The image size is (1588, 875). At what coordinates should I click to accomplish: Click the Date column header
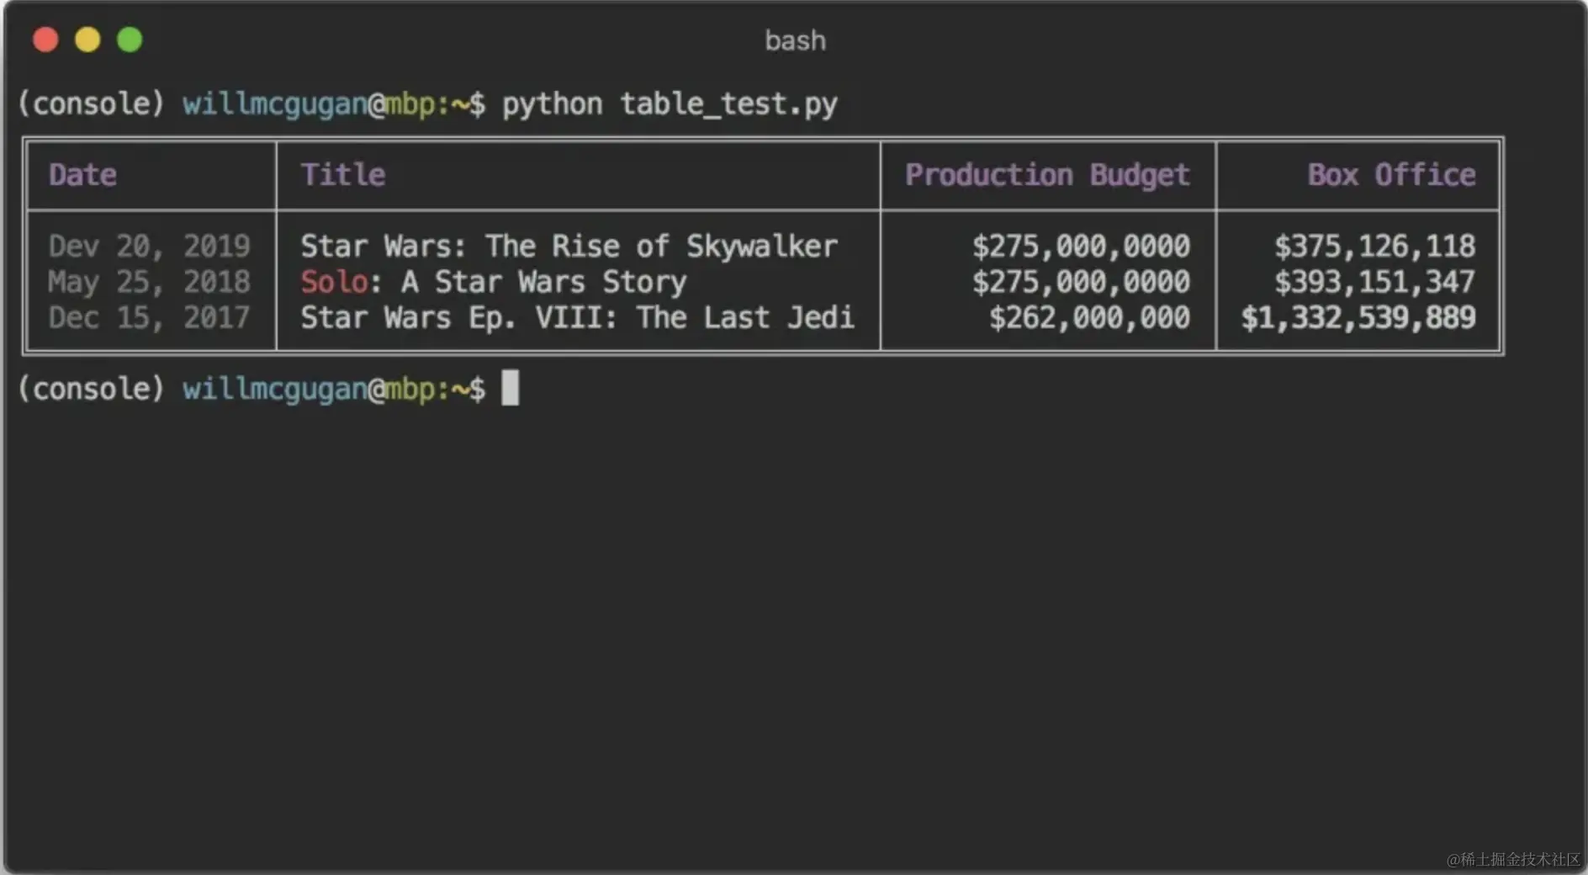coord(82,175)
